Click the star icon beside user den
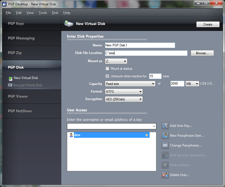The height and width of the screenshot is (187, 225). click(x=146, y=135)
